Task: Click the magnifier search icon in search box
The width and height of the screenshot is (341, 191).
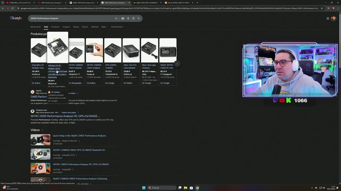Action: tap(139, 18)
